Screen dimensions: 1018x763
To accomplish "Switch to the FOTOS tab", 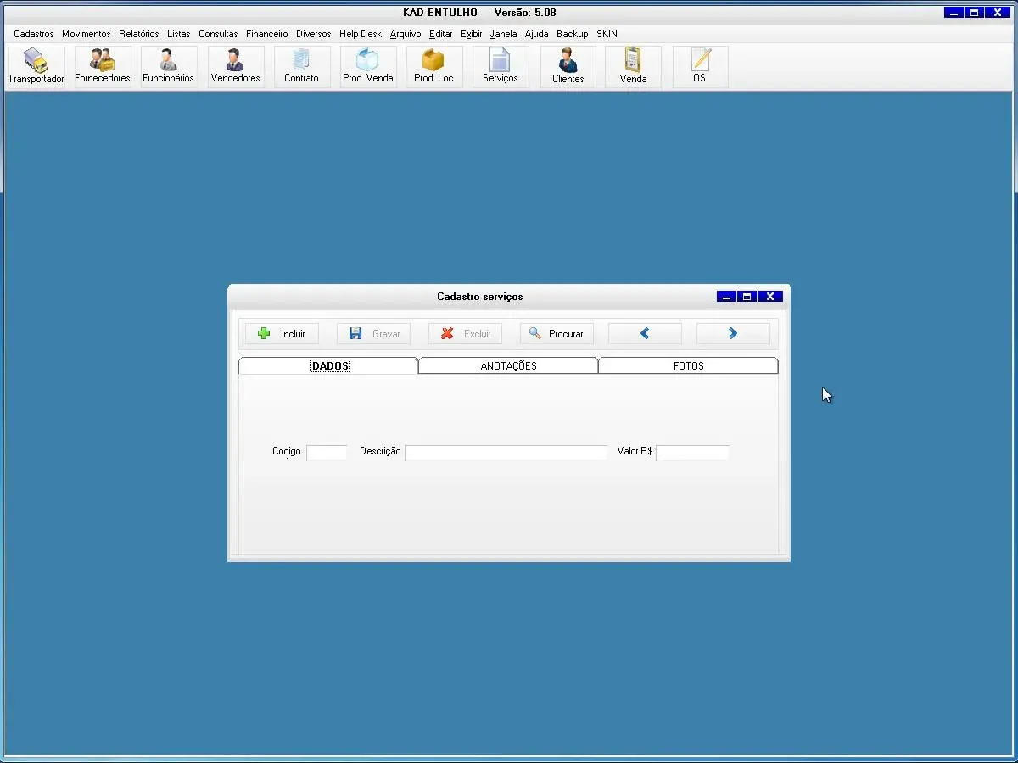I will click(x=688, y=366).
